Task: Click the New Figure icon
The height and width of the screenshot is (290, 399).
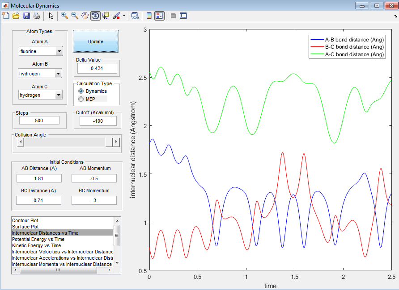Action: click(6, 16)
